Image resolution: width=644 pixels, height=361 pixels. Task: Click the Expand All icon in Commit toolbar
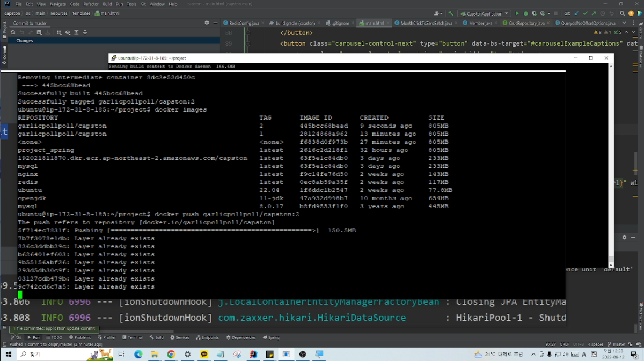[76, 32]
